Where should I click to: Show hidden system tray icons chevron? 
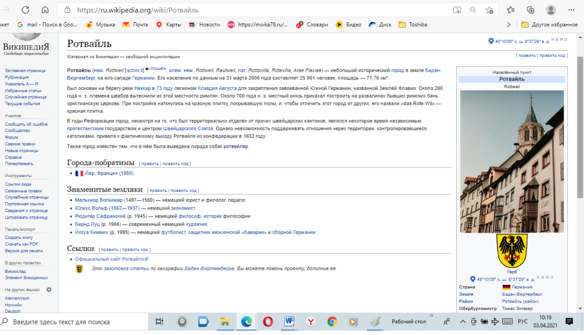(463, 322)
